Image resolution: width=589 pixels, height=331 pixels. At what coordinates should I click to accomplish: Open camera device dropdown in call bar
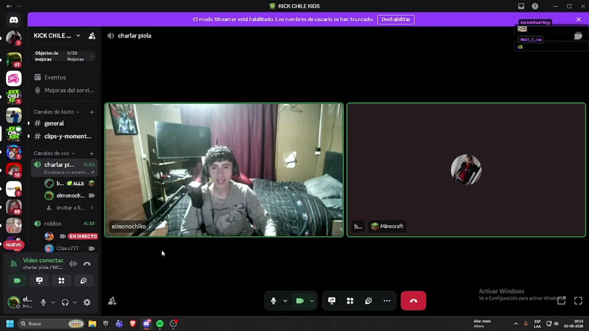[x=312, y=301]
